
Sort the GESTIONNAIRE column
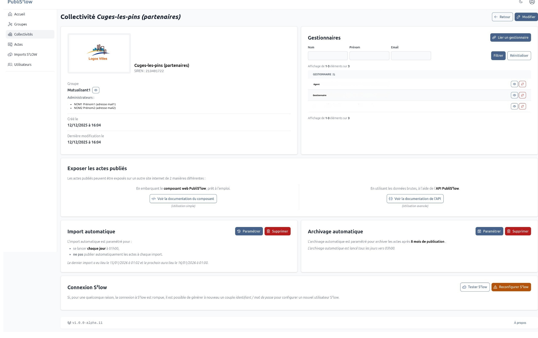pos(334,75)
